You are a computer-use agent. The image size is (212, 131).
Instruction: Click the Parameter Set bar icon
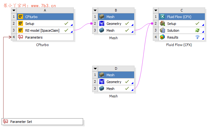pos(6,122)
